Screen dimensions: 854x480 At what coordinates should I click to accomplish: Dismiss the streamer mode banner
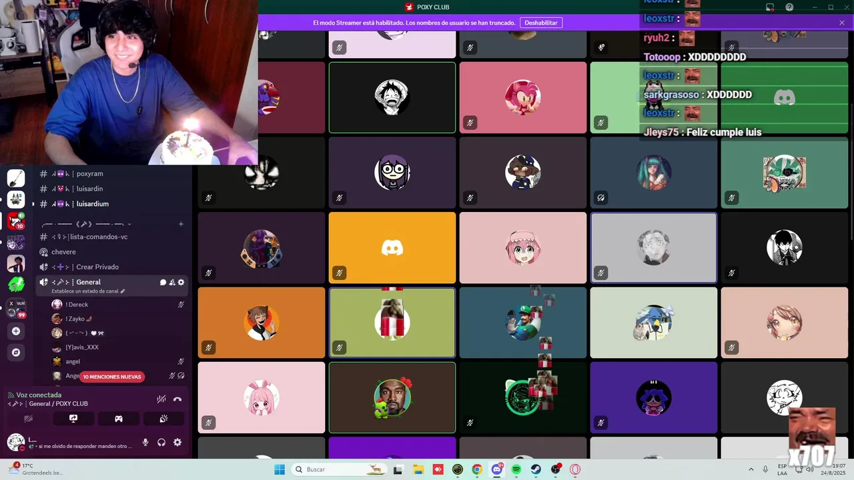[x=842, y=23]
